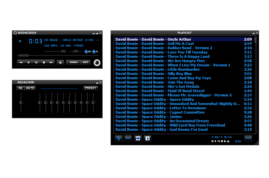Shade the Equalizer window with up-arrow button
This screenshot has height=178, width=269.
[97, 83]
